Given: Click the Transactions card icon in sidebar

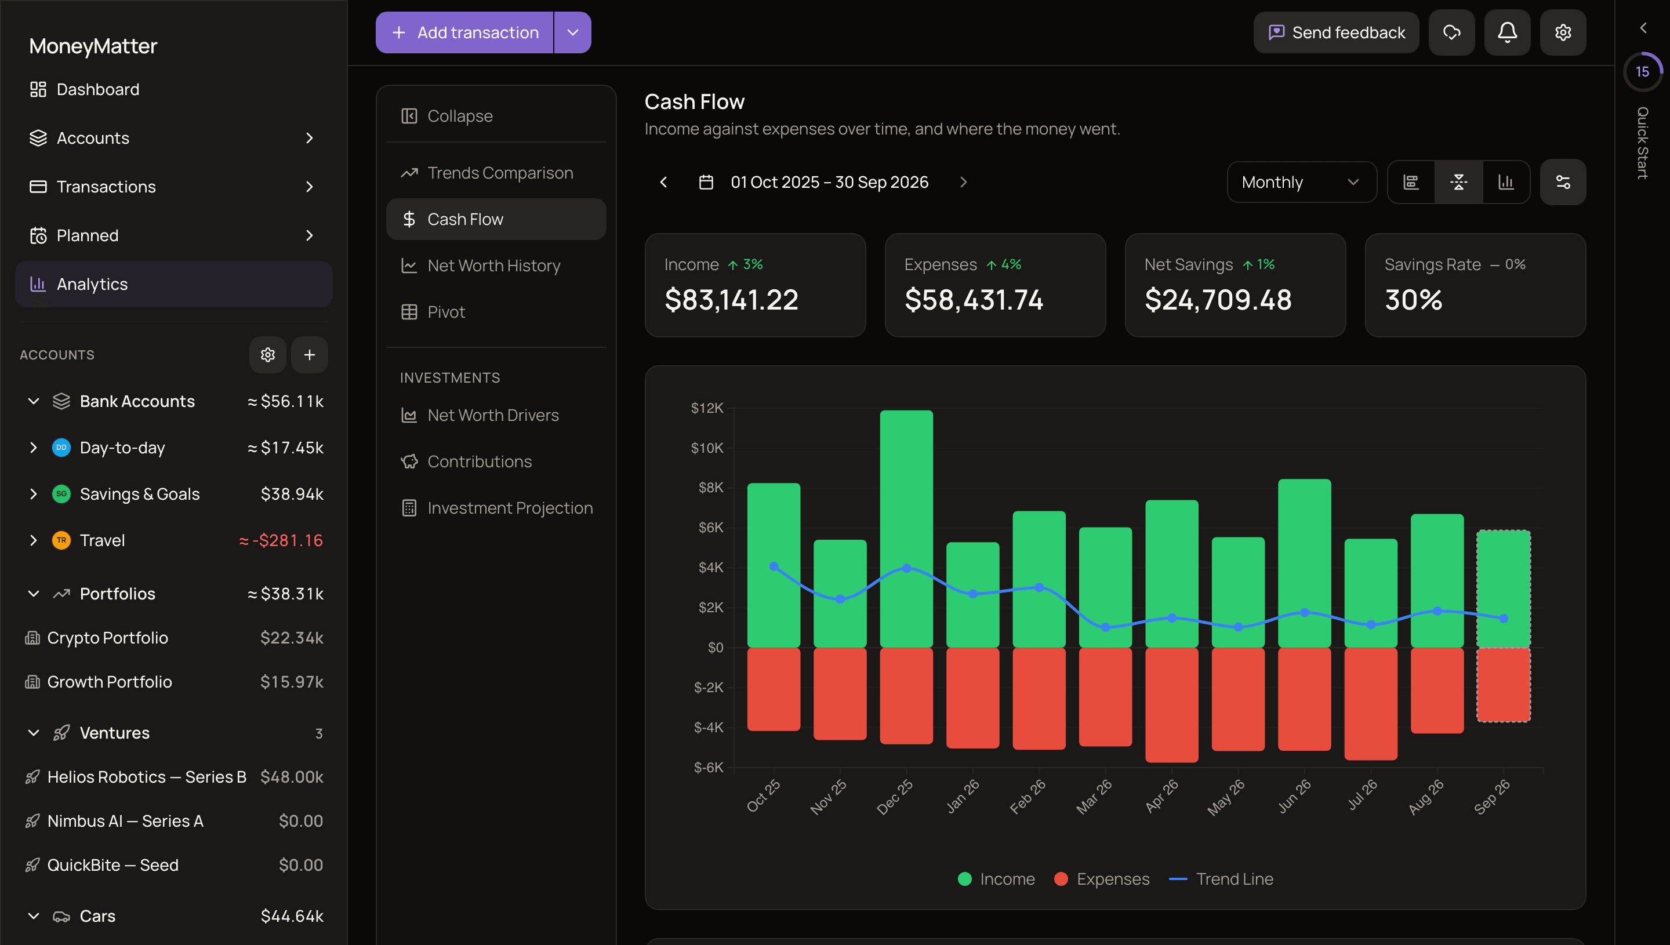Looking at the screenshot, I should 38,186.
